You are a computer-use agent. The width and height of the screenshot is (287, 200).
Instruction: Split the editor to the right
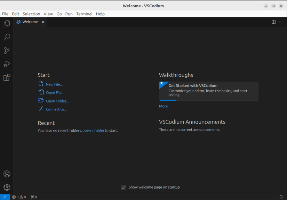pos(273,22)
